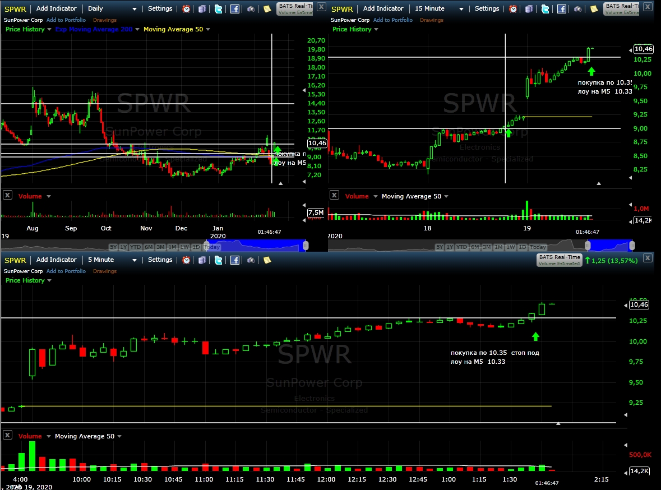
Task: Open sticky note icon in Daily chart
Action: (x=267, y=9)
